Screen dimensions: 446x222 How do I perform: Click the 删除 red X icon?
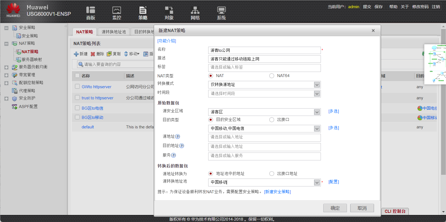tap(93, 54)
